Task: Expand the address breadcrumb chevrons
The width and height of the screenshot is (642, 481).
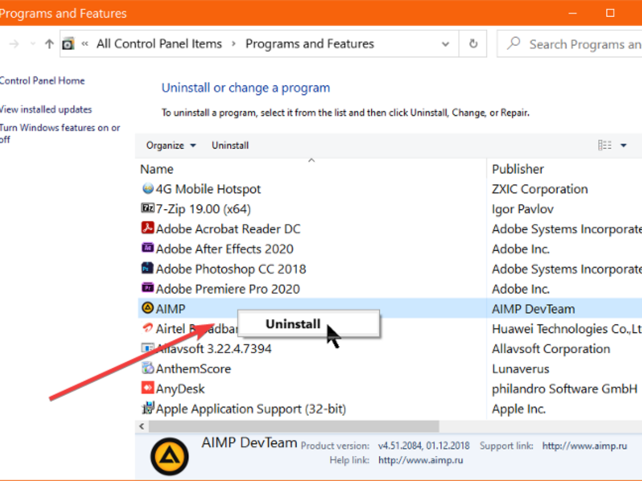Action: 85,44
